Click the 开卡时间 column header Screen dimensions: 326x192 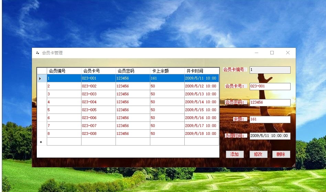202,71
